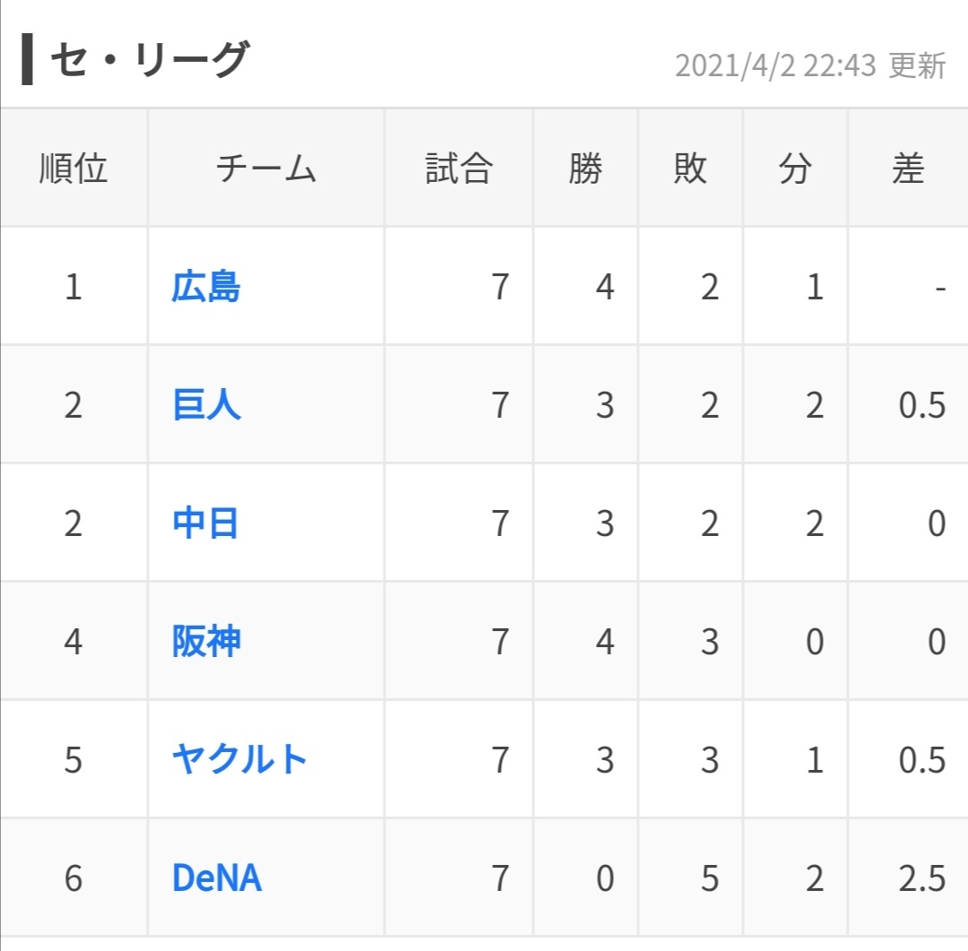Go to the 阪神 team link
The height and width of the screenshot is (951, 968).
[x=206, y=642]
